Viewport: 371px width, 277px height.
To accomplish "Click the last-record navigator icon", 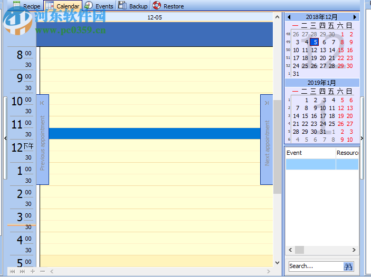I will 22,271.
